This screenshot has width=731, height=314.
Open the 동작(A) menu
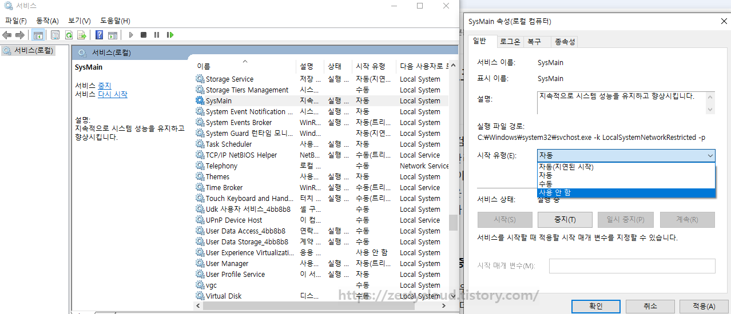click(x=47, y=21)
